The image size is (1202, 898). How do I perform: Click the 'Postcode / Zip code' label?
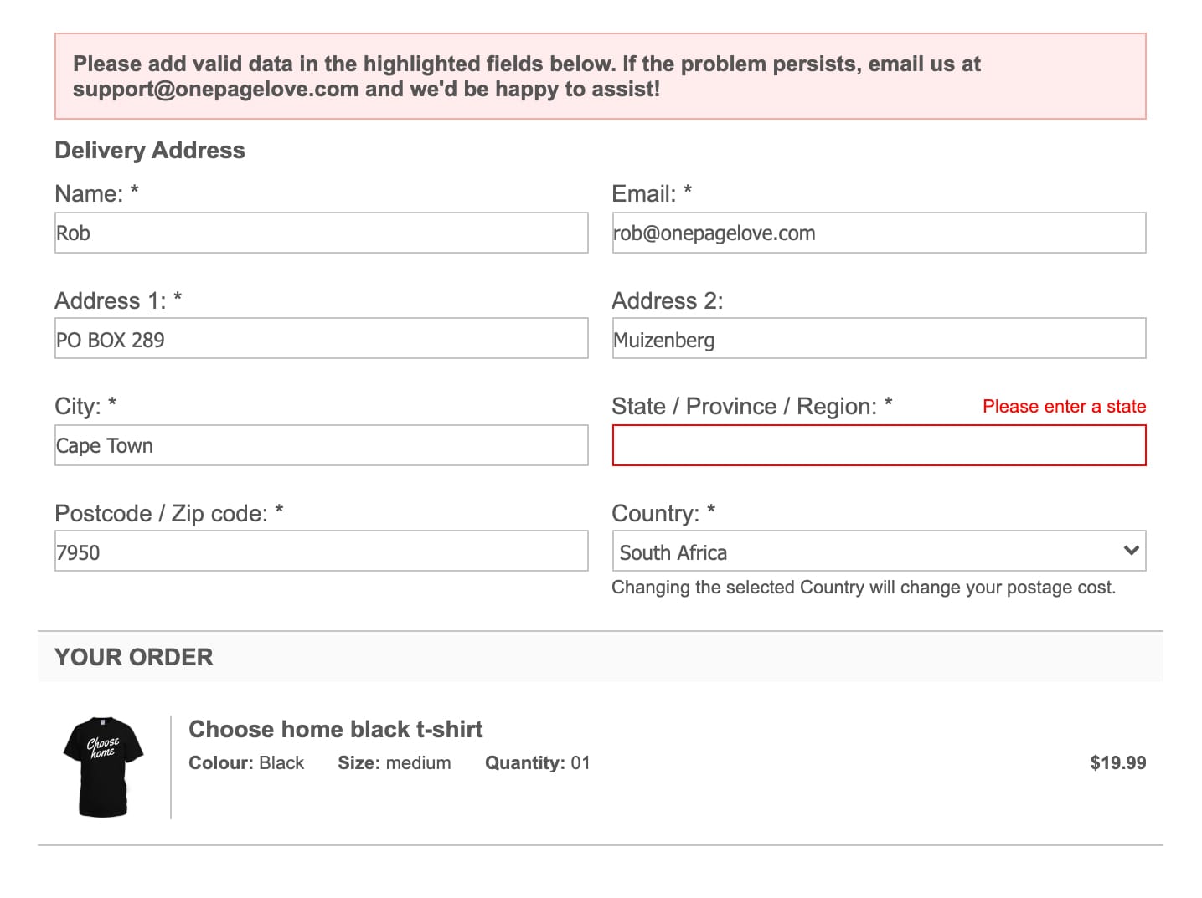pos(161,513)
